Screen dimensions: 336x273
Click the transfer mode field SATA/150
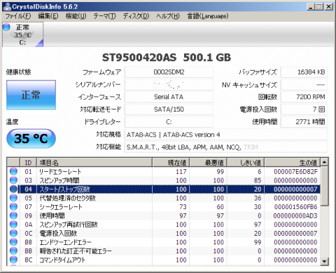(169, 109)
